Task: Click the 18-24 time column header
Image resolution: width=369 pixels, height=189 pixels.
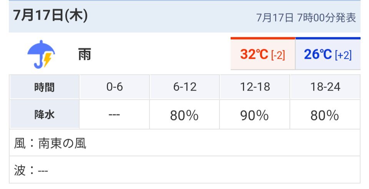Action: pos(325,87)
